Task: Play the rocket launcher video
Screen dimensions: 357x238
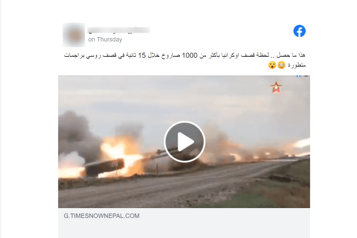Action: (184, 142)
